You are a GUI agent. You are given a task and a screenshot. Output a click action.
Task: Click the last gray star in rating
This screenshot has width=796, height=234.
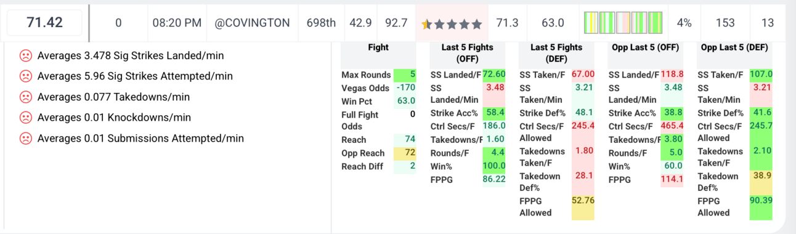click(x=476, y=23)
